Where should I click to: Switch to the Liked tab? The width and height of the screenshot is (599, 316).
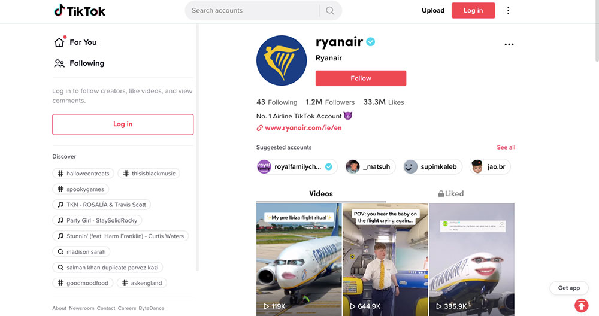pos(450,193)
